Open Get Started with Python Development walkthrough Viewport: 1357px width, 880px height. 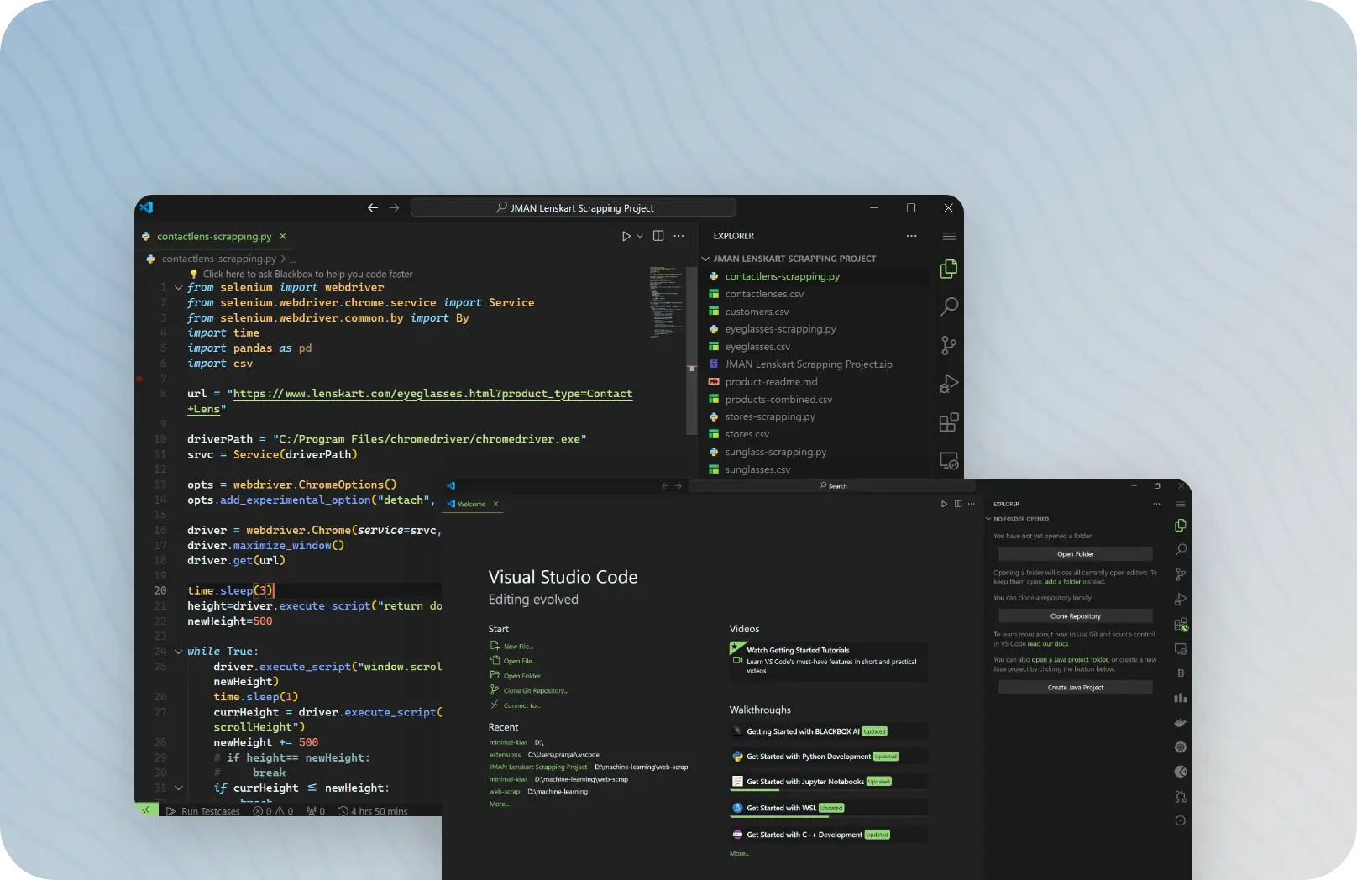829,757
